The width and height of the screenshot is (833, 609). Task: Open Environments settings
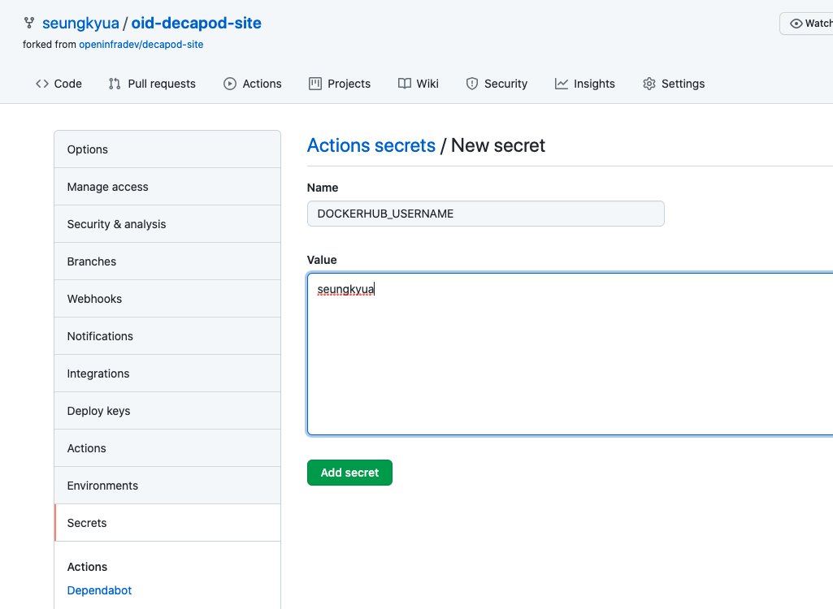coord(167,486)
